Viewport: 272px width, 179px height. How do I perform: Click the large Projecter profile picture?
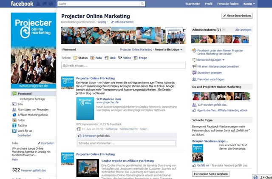(x=33, y=51)
